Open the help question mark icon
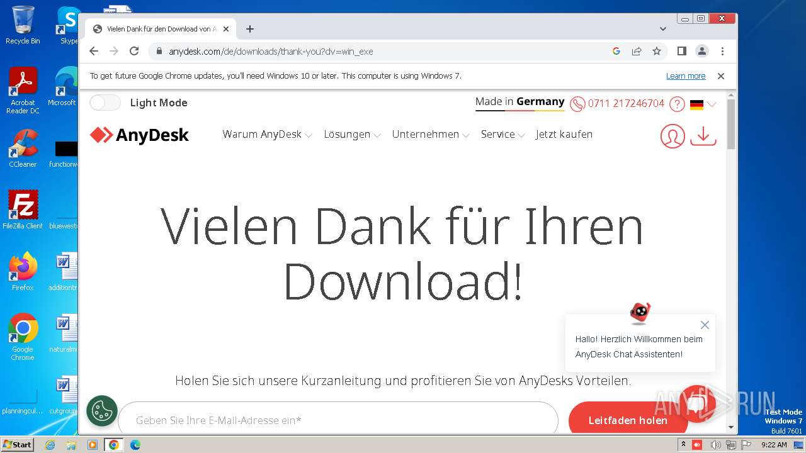Viewport: 806px width, 453px height. click(x=677, y=104)
